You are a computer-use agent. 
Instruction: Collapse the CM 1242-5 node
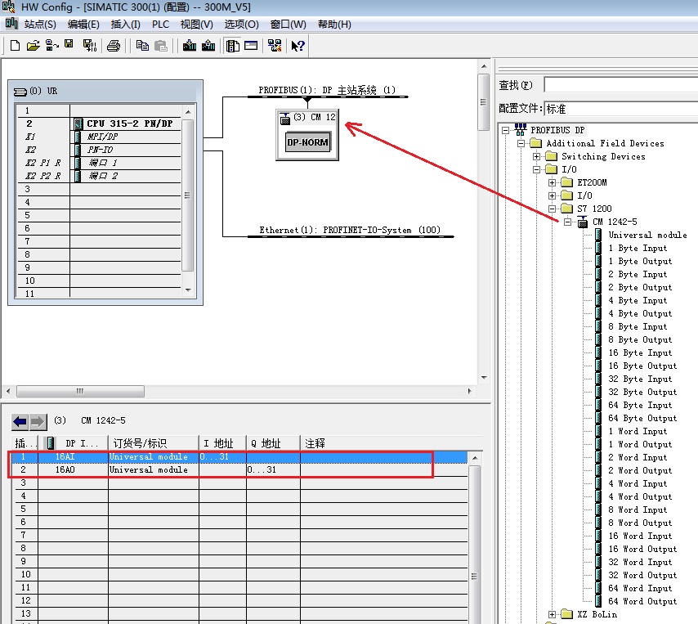click(567, 222)
